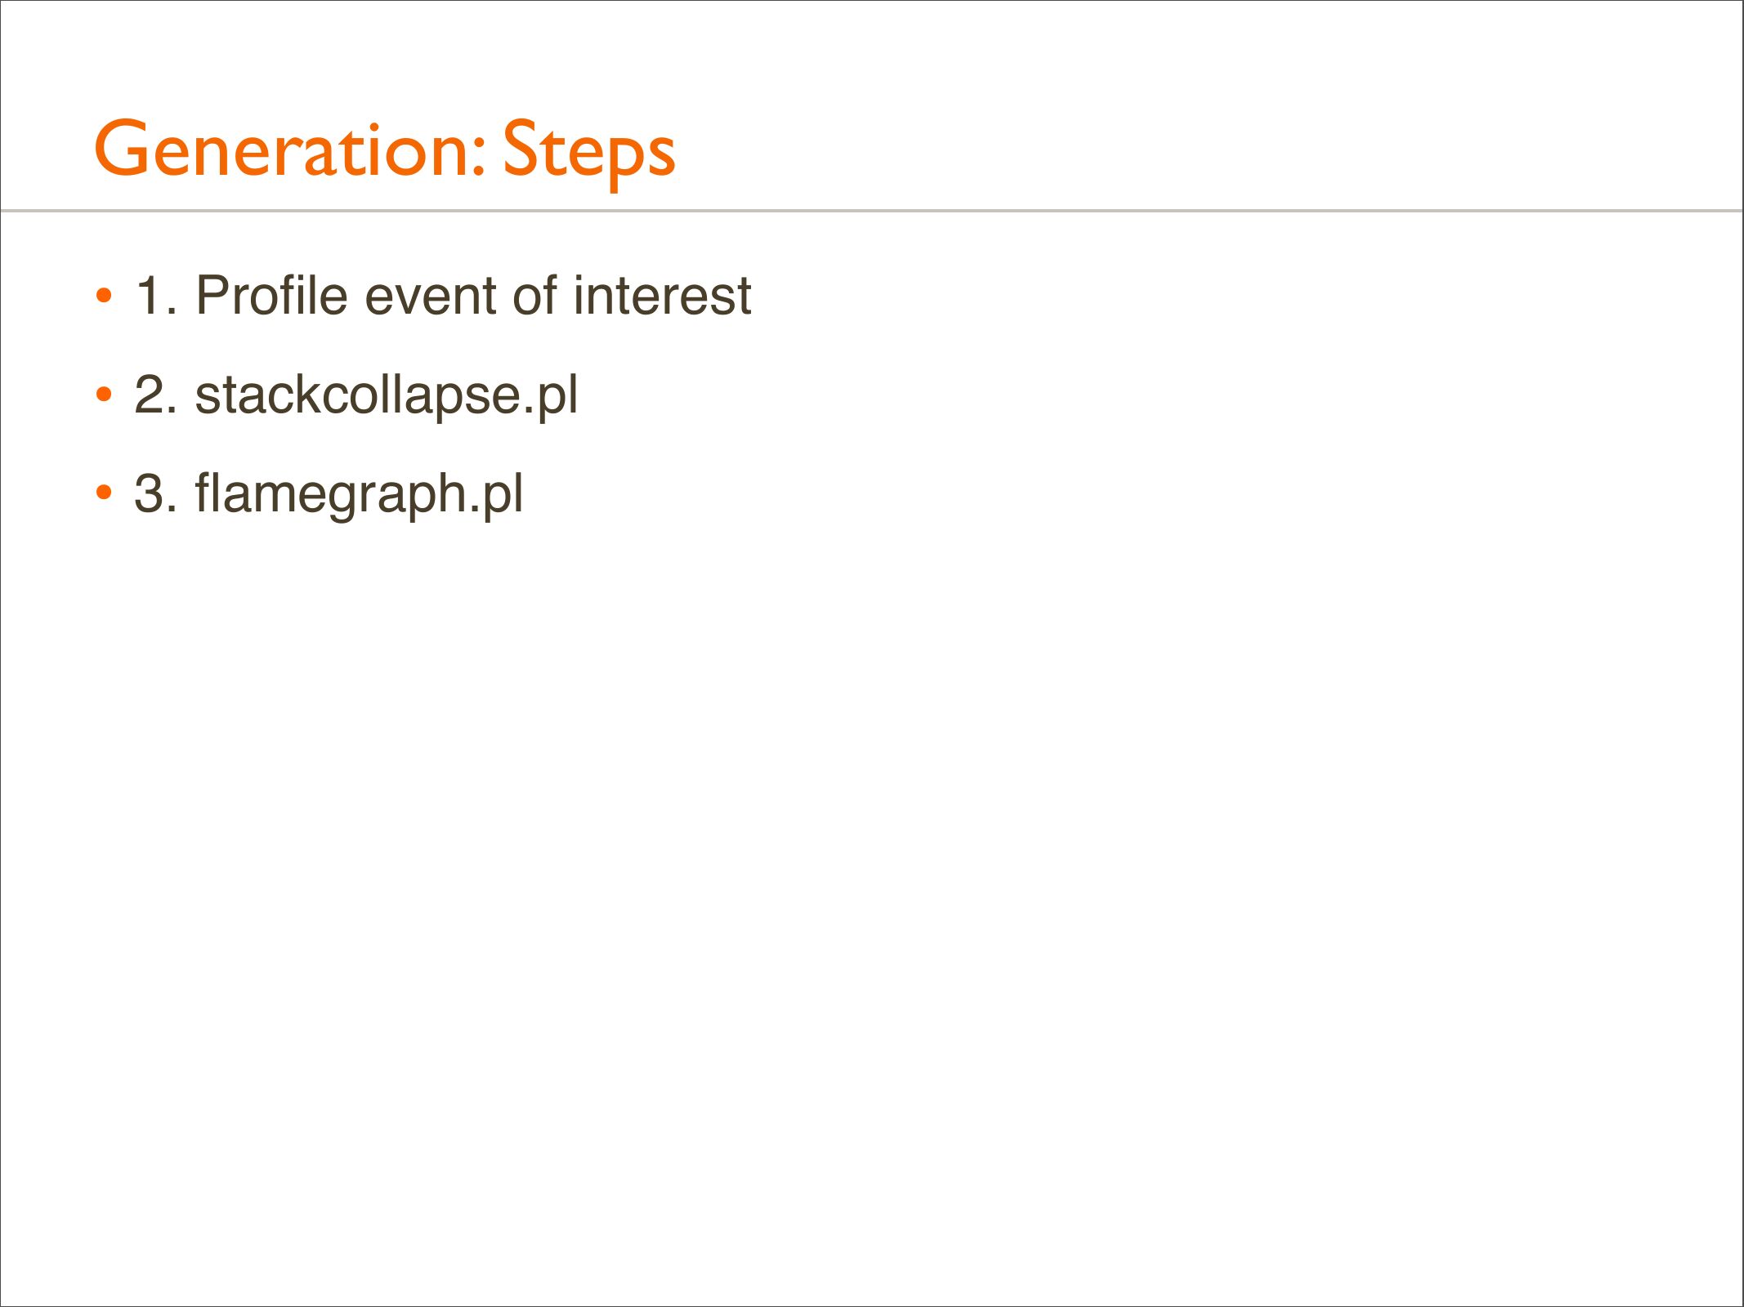Click the horizontal divider line under the title

pos(871,211)
